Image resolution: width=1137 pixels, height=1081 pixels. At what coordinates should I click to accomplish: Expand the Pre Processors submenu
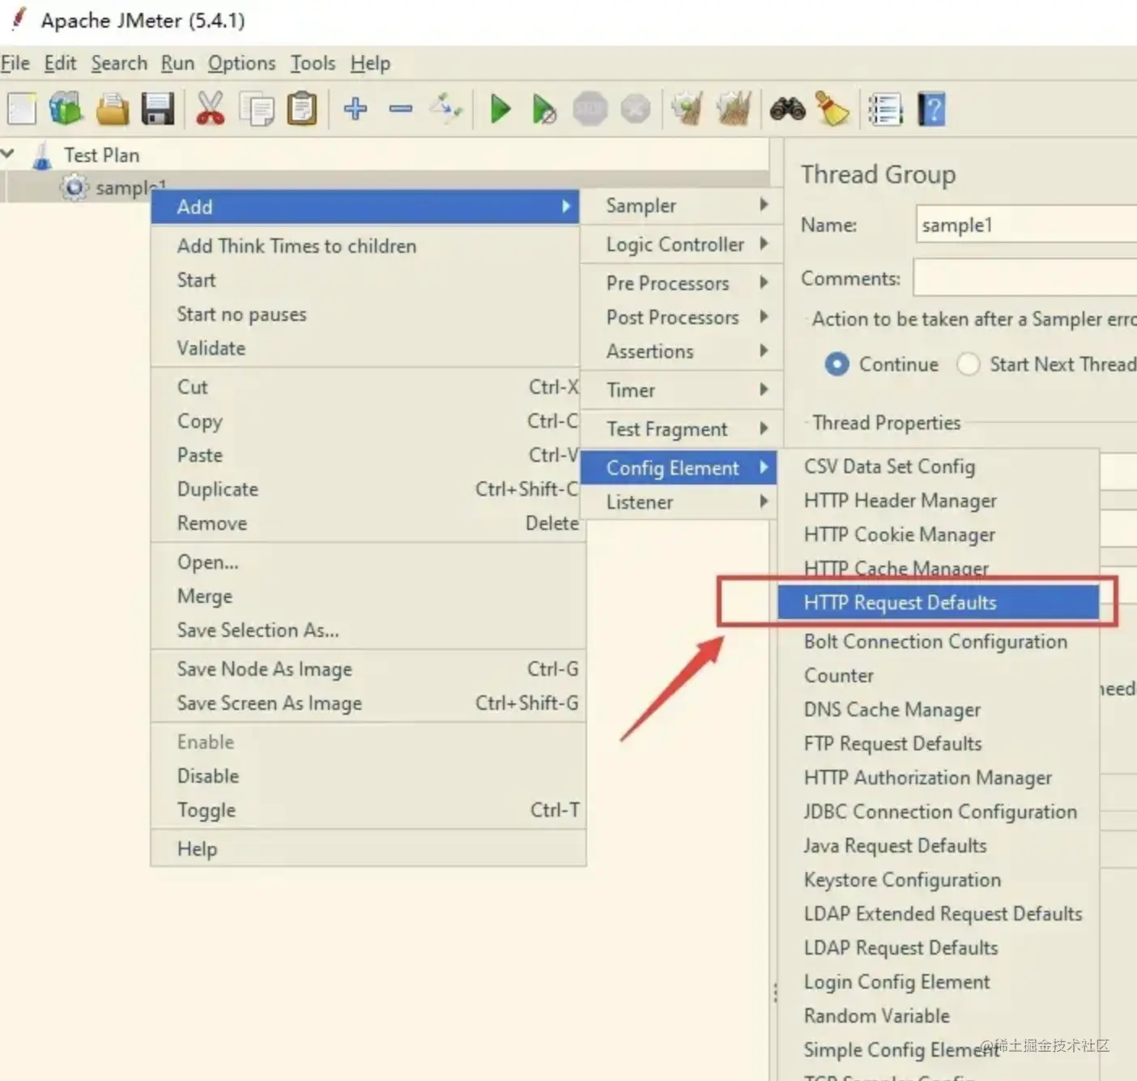click(x=682, y=283)
